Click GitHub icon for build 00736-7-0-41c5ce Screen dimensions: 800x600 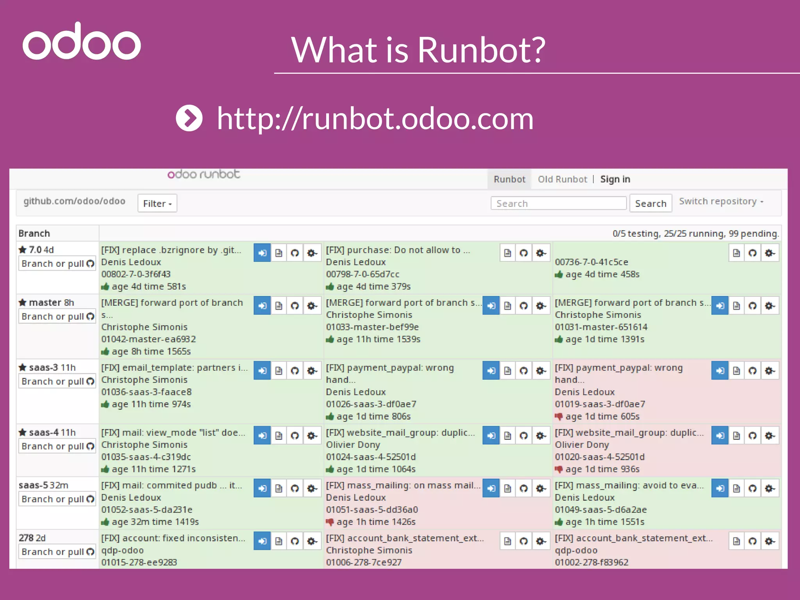tap(753, 253)
